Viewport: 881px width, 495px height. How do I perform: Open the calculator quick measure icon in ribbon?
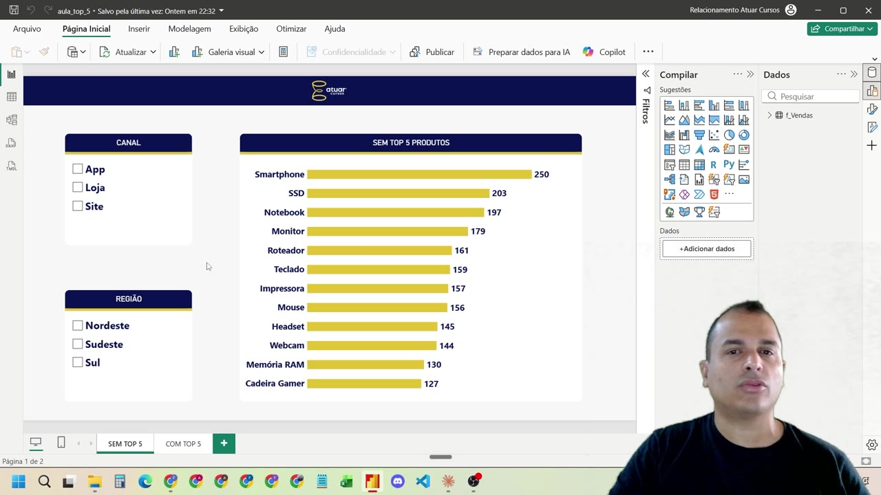tap(283, 52)
